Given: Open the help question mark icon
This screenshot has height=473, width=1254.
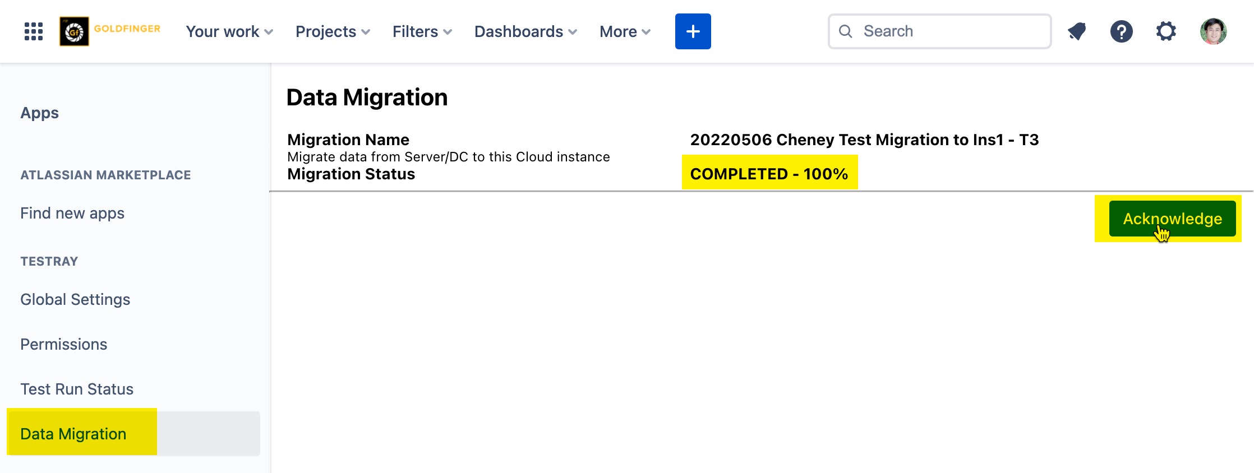Looking at the screenshot, I should pyautogui.click(x=1121, y=31).
